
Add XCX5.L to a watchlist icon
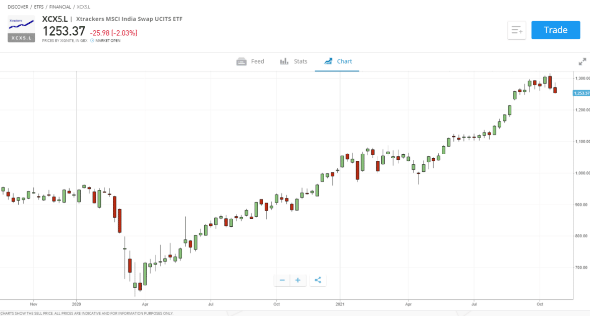(516, 30)
